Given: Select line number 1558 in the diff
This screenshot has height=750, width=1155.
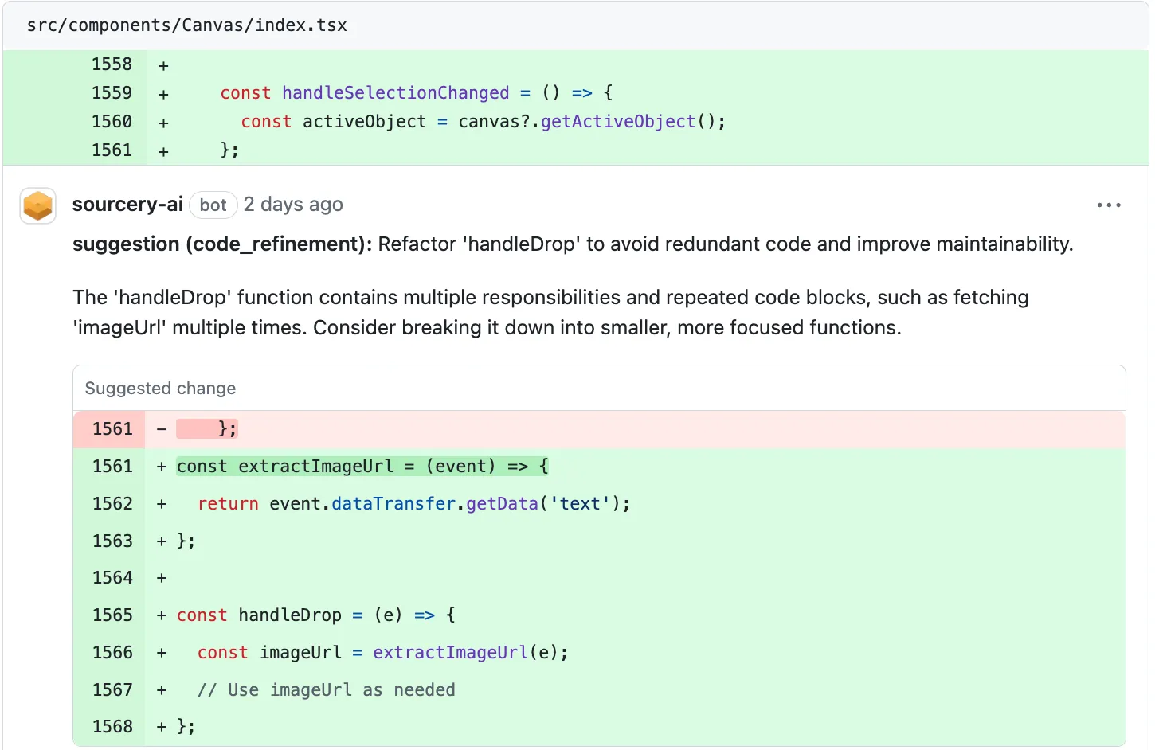Looking at the screenshot, I should [x=112, y=64].
